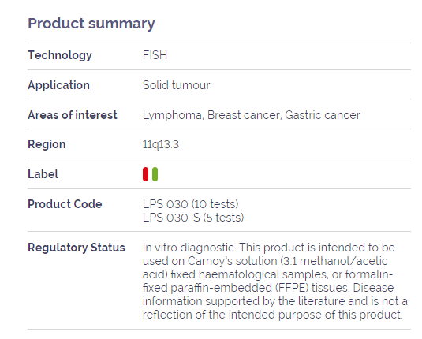Select the Product summary heading

coord(91,24)
